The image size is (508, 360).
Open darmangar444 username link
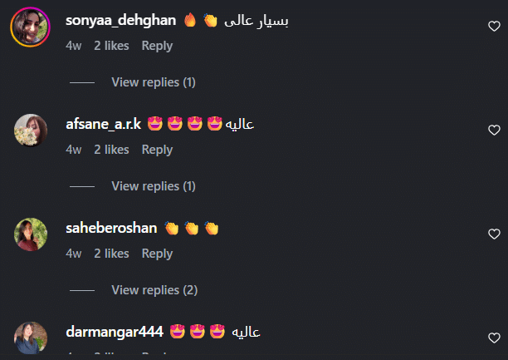click(115, 332)
